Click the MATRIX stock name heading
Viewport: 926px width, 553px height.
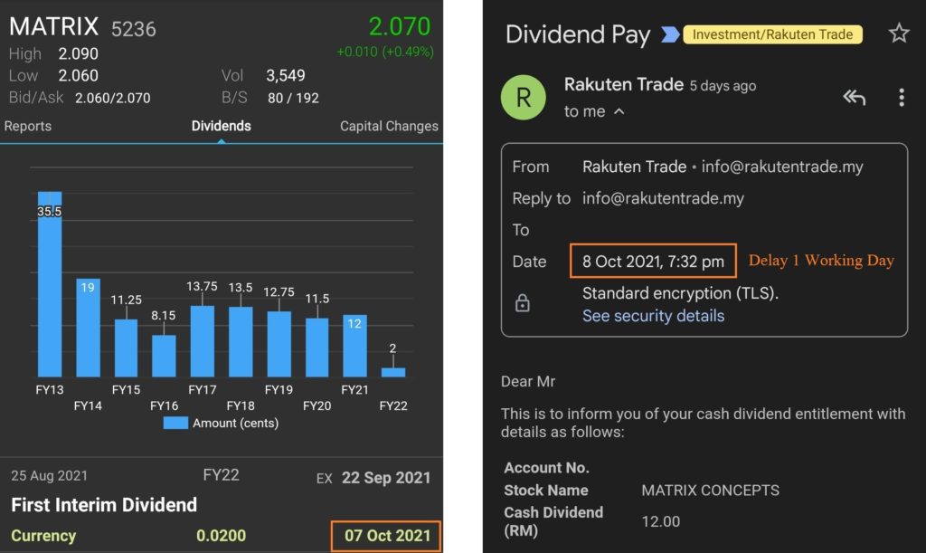click(x=53, y=26)
